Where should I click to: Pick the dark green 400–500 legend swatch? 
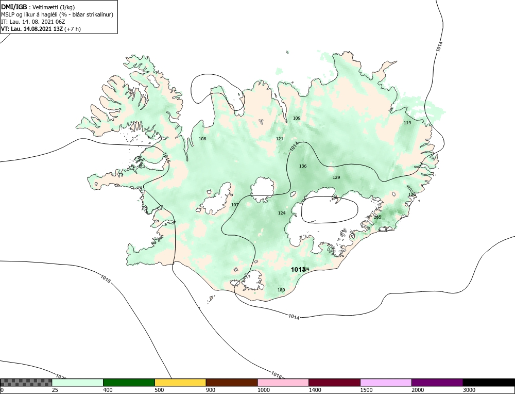pyautogui.click(x=129, y=382)
